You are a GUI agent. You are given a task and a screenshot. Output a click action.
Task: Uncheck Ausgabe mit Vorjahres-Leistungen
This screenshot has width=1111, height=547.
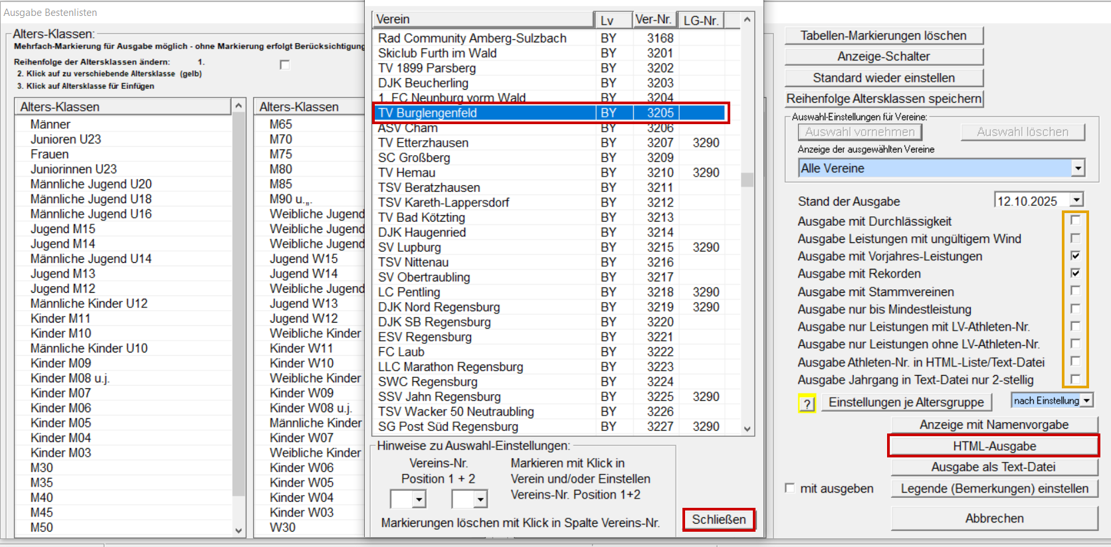1075,256
